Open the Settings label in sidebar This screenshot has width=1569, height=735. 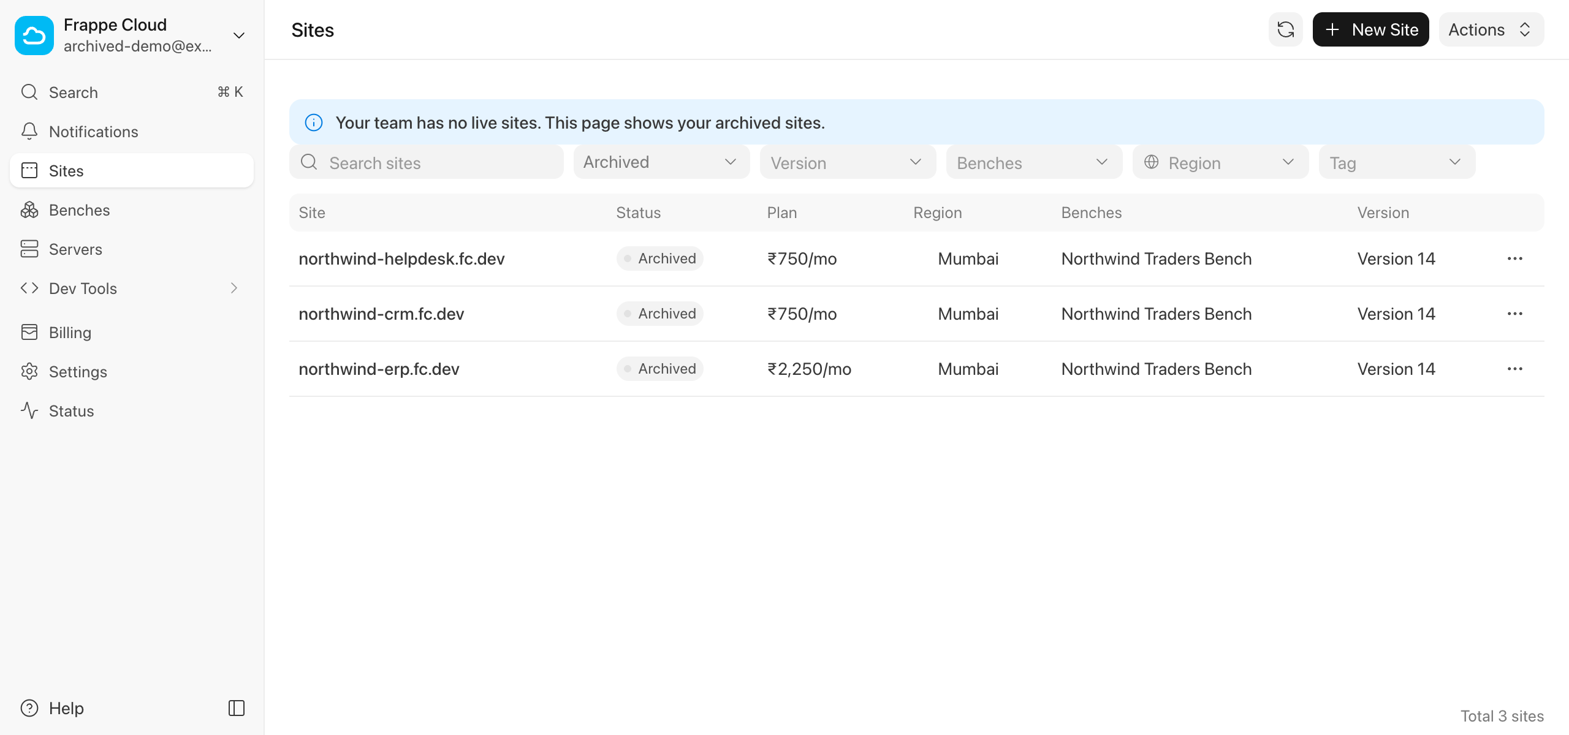coord(78,372)
